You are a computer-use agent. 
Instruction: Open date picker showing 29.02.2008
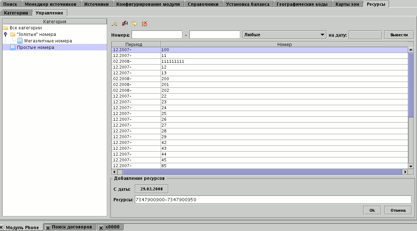point(152,189)
